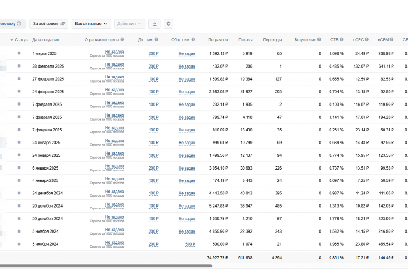The image size is (408, 272).
Task: Edit 500 ₽ total limit in last row
Action: point(190,244)
